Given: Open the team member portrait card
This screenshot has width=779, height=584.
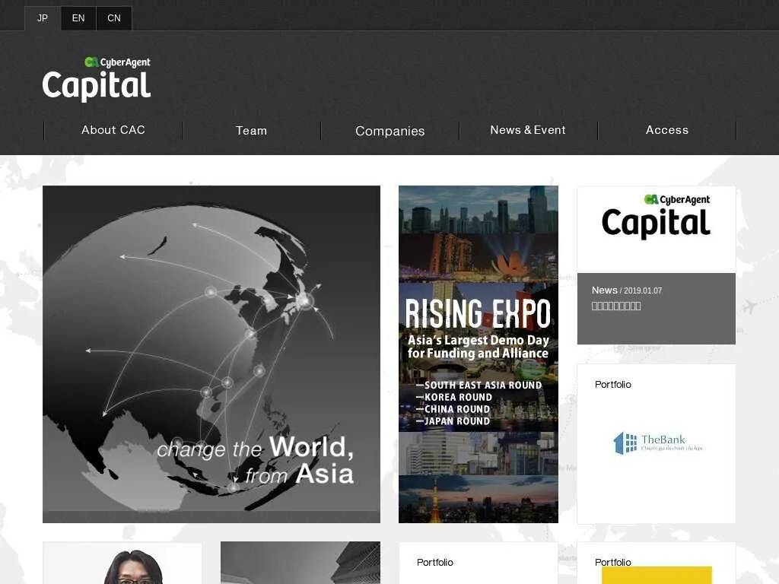Looking at the screenshot, I should point(122,563).
